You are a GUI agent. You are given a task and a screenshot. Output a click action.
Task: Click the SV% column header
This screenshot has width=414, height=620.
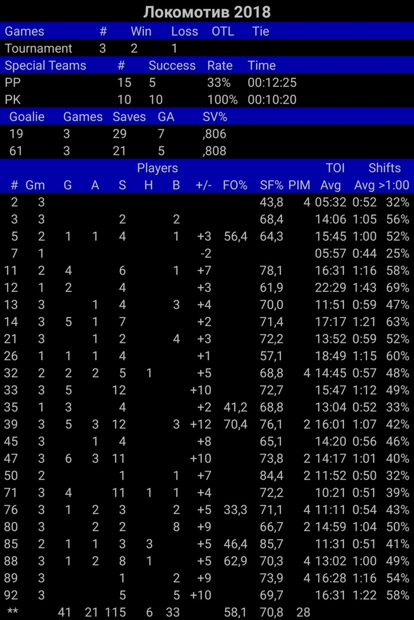point(215,117)
